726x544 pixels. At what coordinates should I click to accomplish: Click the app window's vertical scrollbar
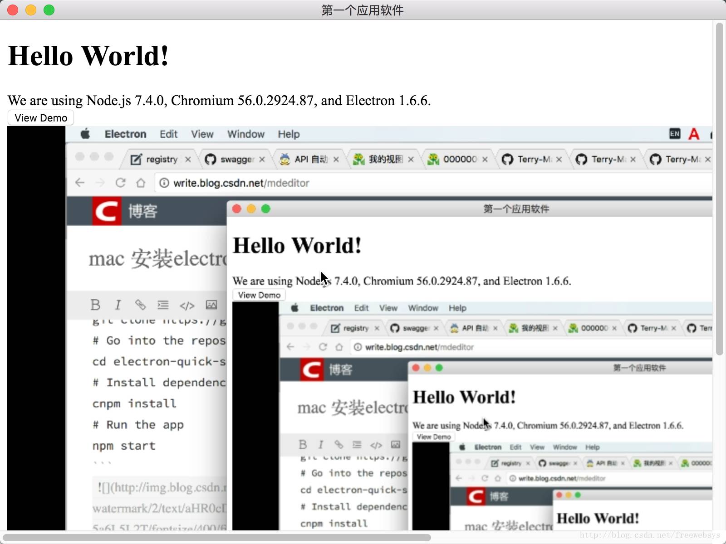[x=719, y=189]
